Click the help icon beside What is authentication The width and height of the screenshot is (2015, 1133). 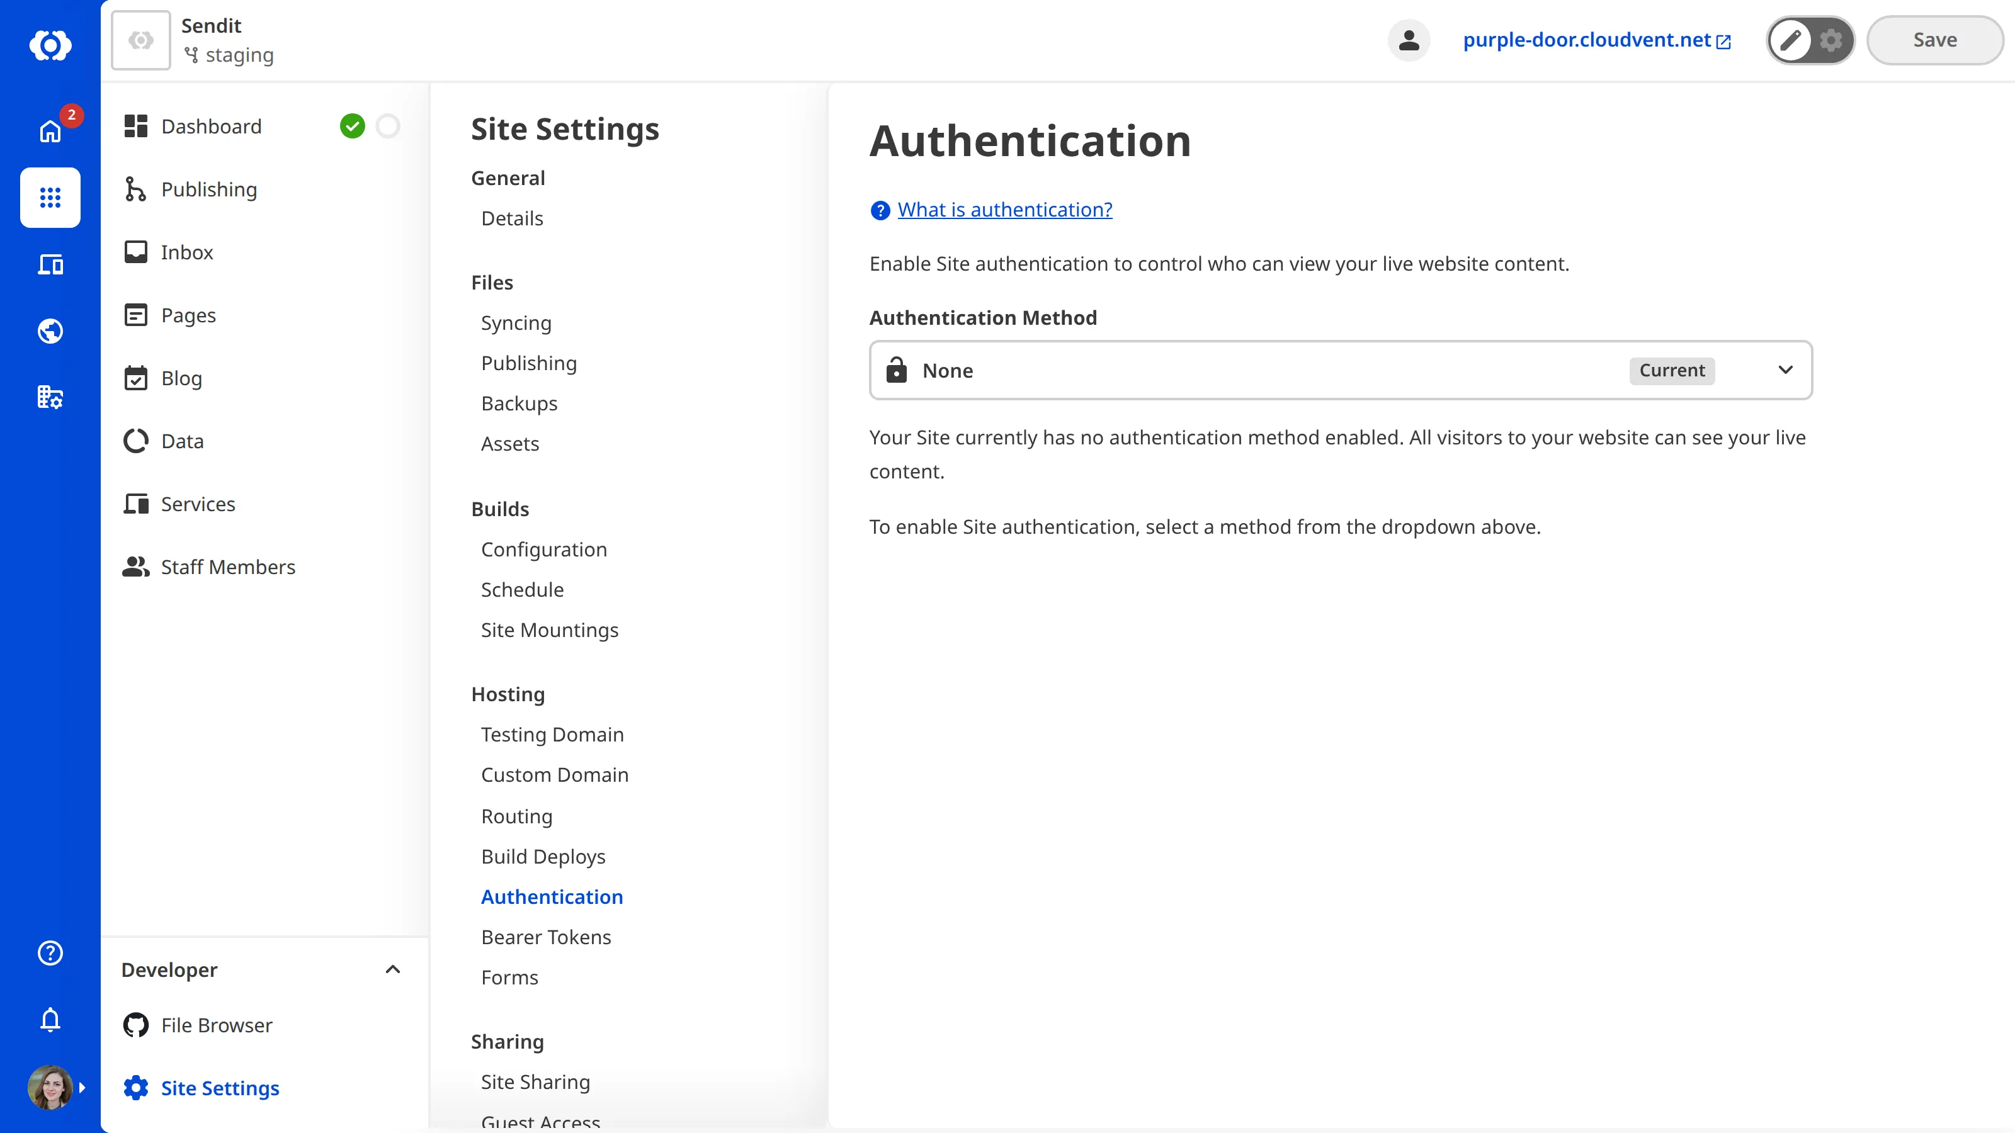pos(880,210)
